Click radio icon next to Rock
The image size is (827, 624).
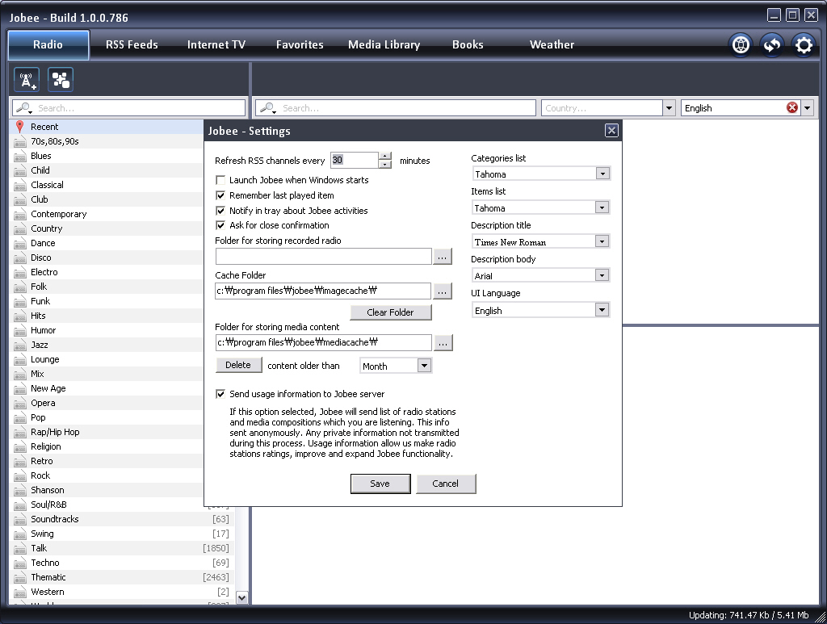(x=19, y=475)
